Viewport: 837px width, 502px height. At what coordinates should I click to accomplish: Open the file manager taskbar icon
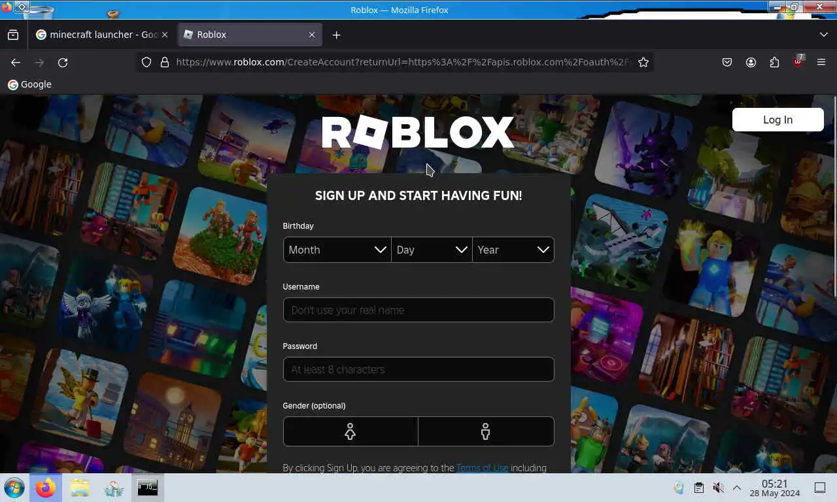80,488
